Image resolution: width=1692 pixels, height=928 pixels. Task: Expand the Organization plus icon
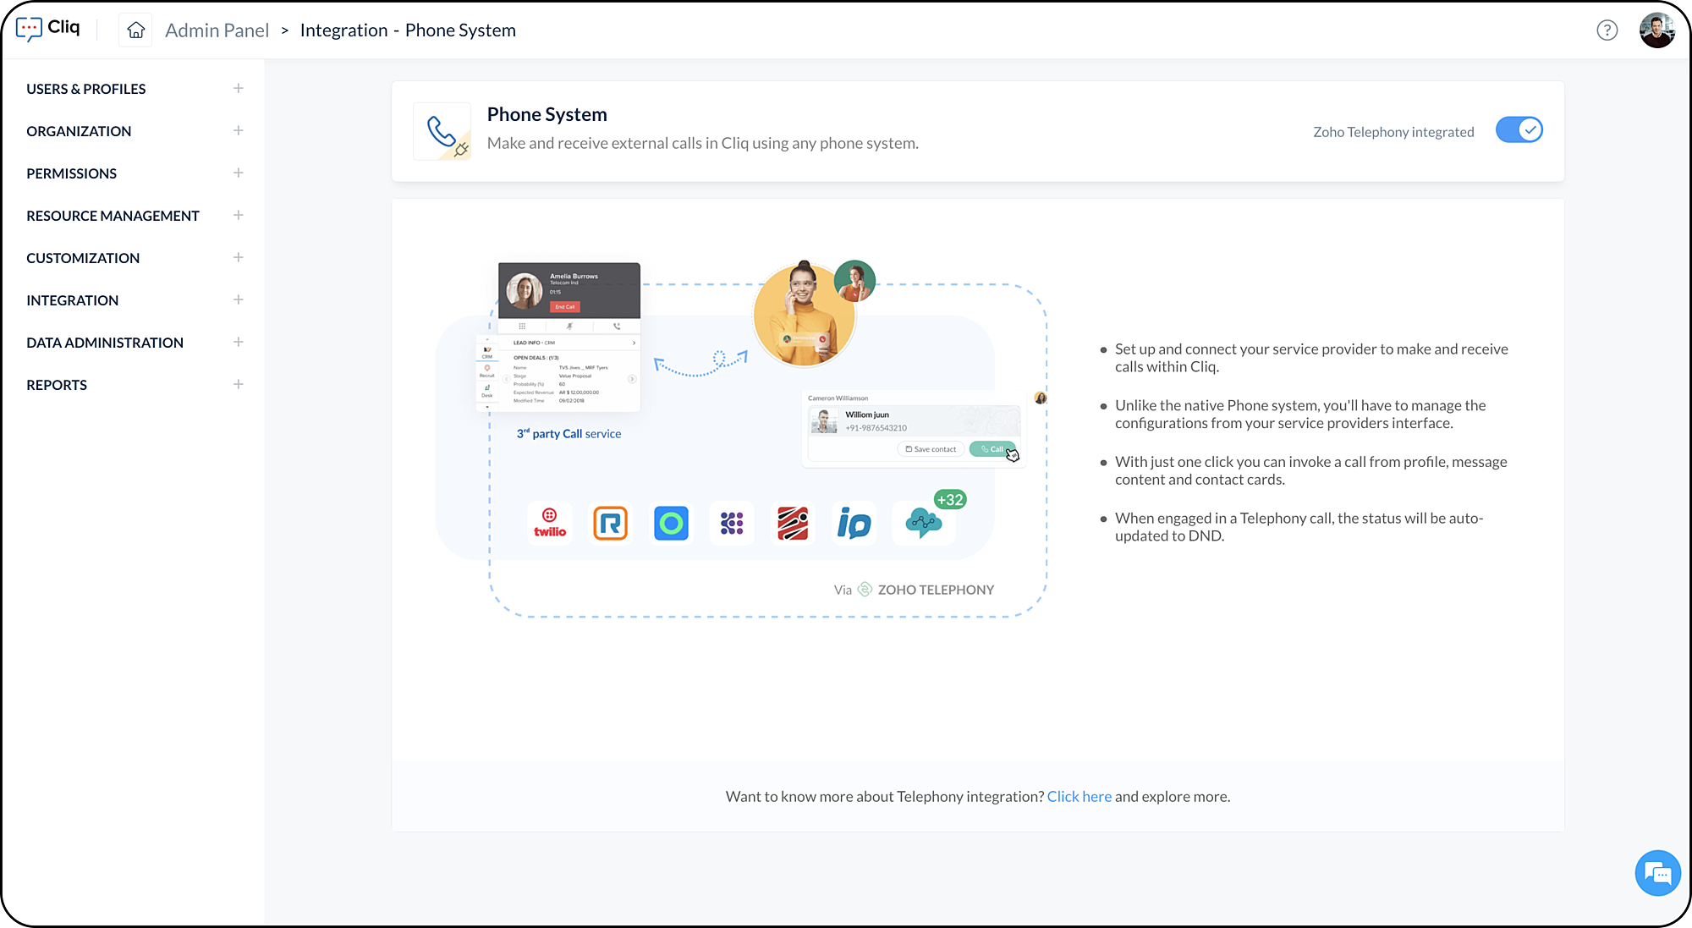point(239,131)
